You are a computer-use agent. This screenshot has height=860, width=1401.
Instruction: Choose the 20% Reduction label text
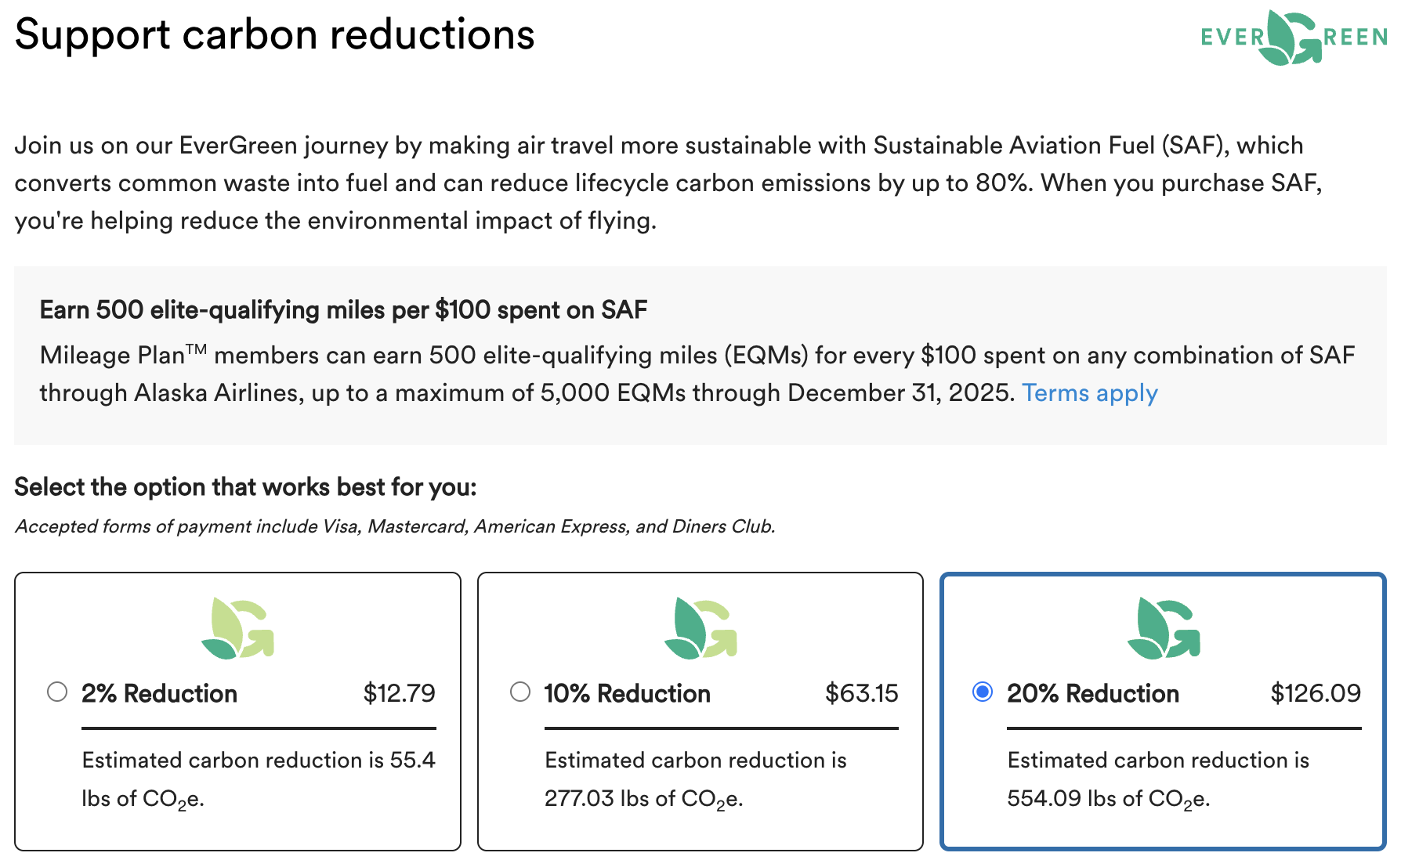coord(1093,694)
